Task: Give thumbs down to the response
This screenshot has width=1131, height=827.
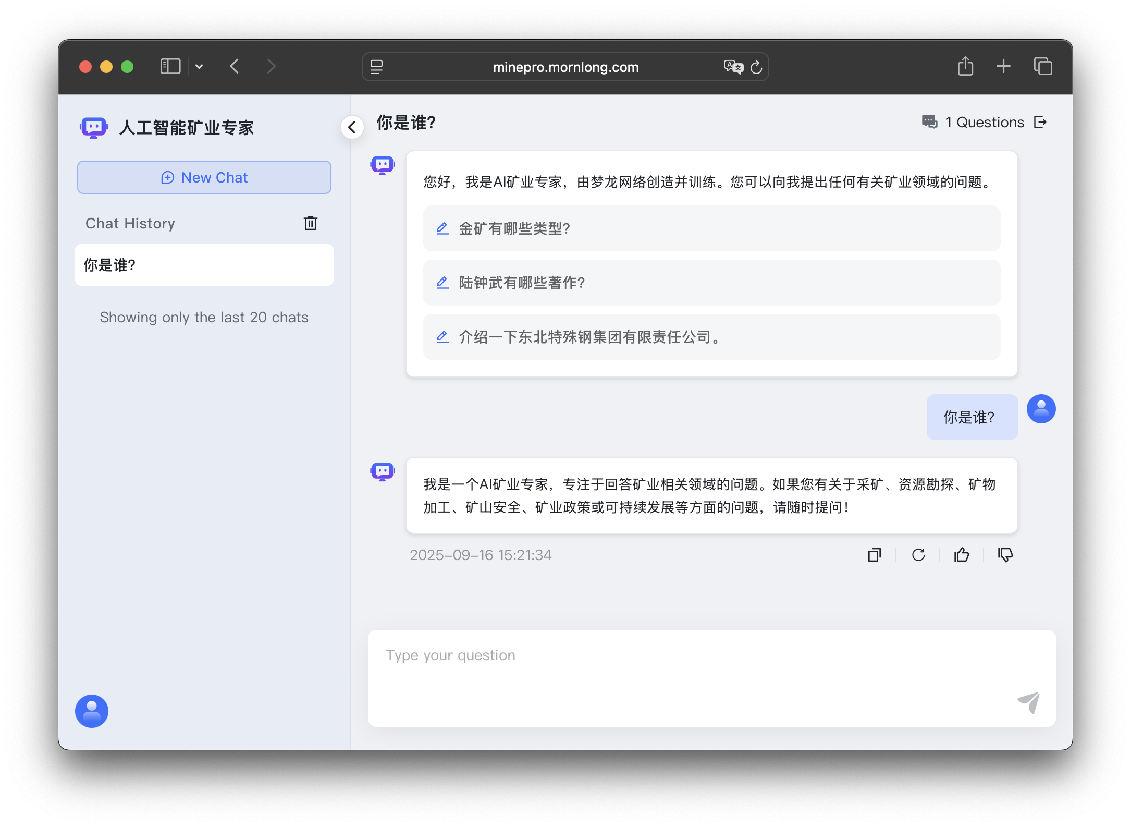Action: tap(1005, 555)
